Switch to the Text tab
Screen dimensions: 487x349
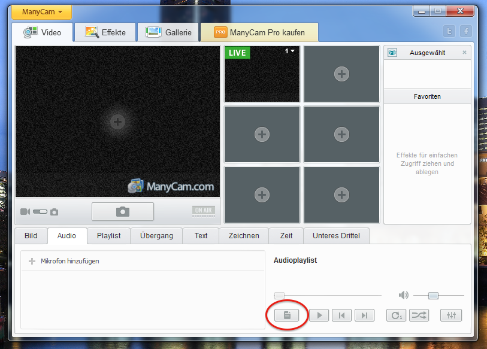(201, 236)
